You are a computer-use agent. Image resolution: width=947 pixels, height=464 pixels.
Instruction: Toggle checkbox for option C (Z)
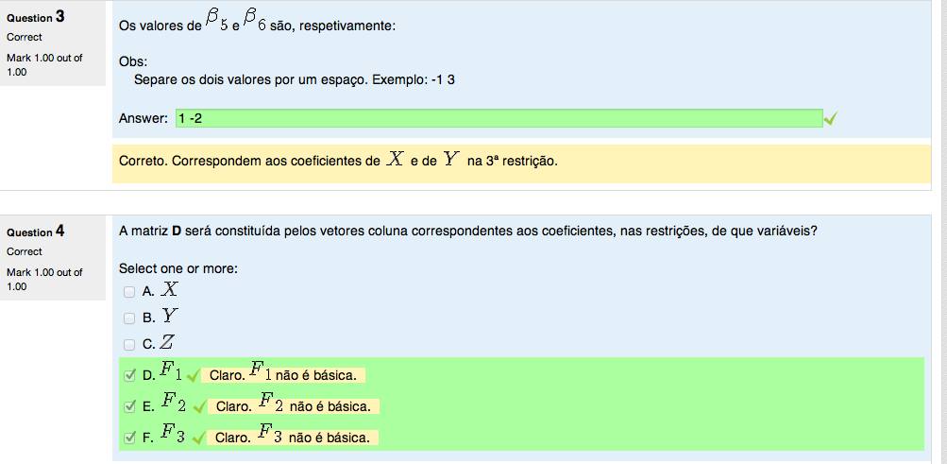click(x=129, y=344)
